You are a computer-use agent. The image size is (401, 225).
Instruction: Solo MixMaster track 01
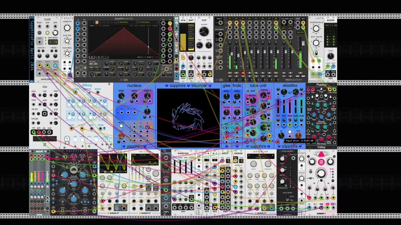(x=230, y=76)
